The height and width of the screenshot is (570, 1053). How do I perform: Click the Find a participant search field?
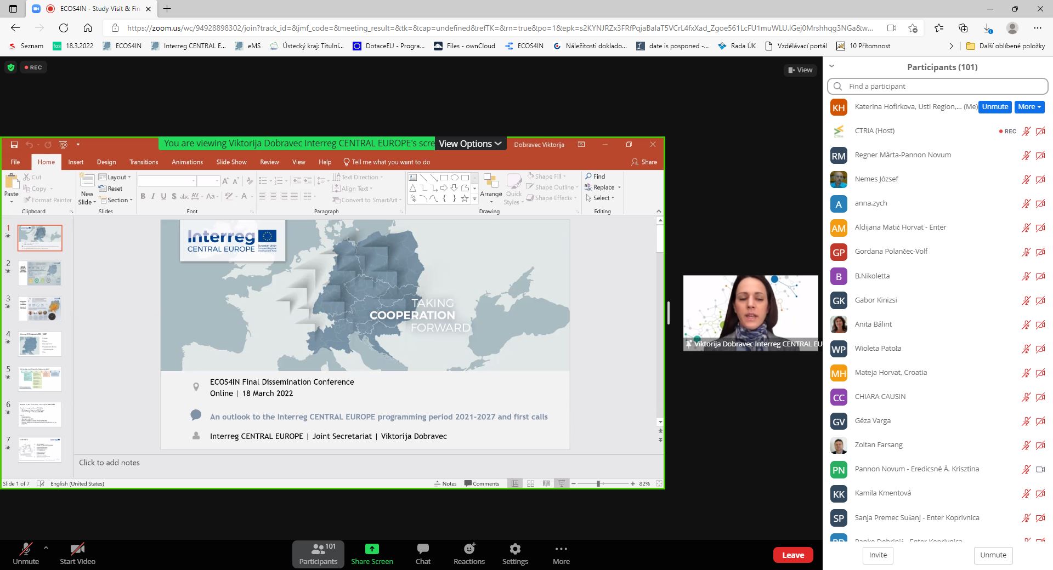(x=938, y=86)
